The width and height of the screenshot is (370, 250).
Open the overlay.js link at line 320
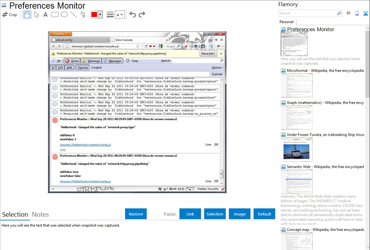point(86,181)
